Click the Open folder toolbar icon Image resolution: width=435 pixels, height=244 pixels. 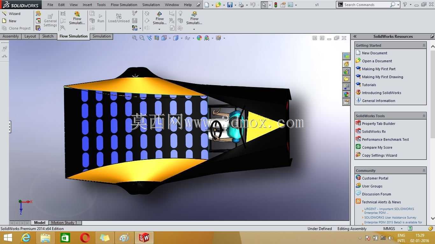[x=218, y=5]
